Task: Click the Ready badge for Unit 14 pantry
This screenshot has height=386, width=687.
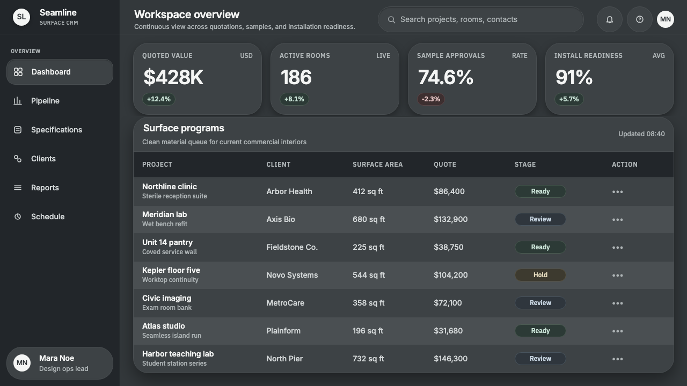Action: pos(540,247)
